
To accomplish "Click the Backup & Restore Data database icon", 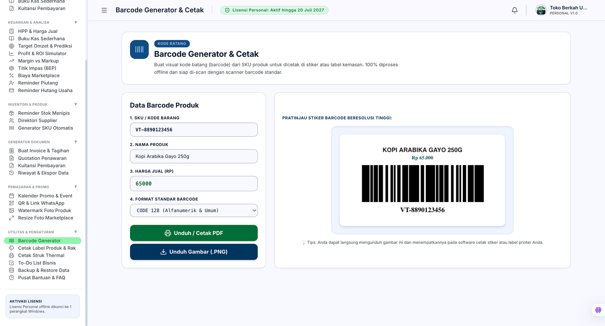I will click(x=11, y=270).
